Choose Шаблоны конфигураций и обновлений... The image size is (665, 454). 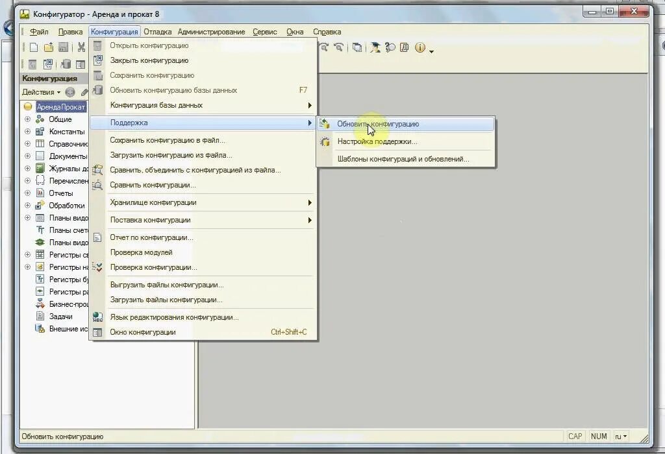406,160
